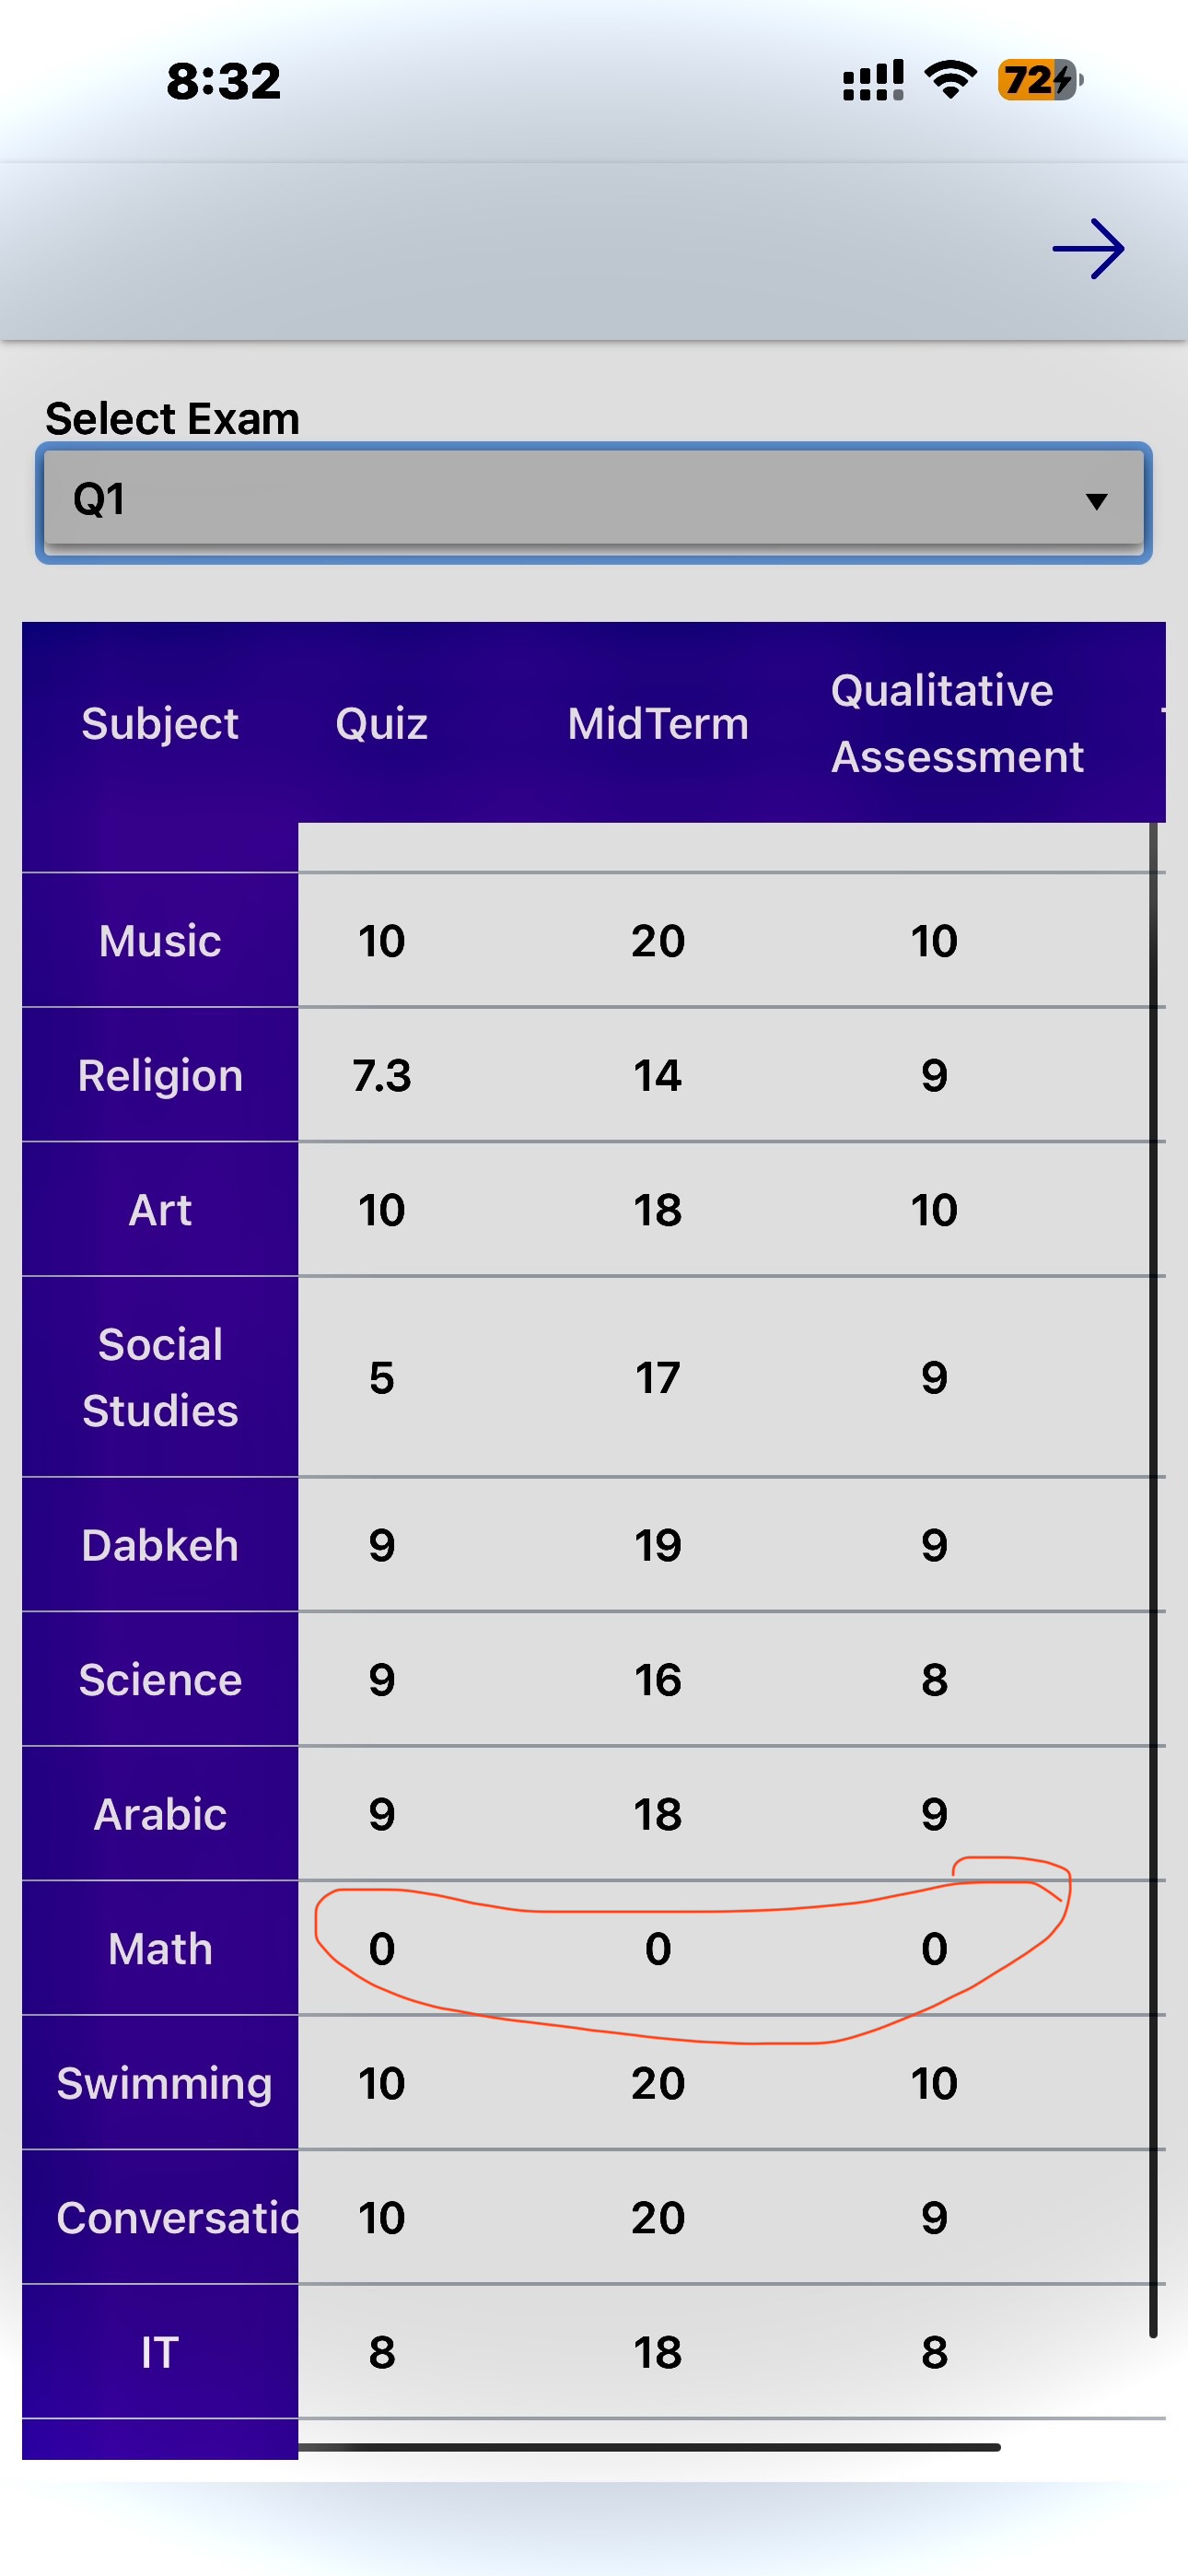Click the dropdown arrow beside Q1
The height and width of the screenshot is (2576, 1188).
(1097, 501)
